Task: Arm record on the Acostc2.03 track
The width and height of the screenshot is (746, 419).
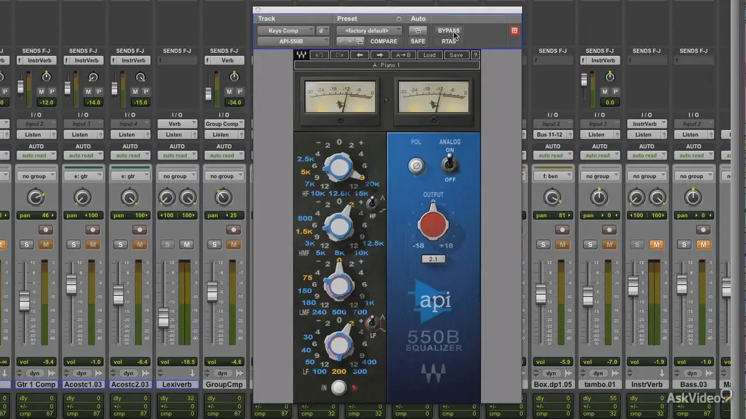Action: click(140, 230)
